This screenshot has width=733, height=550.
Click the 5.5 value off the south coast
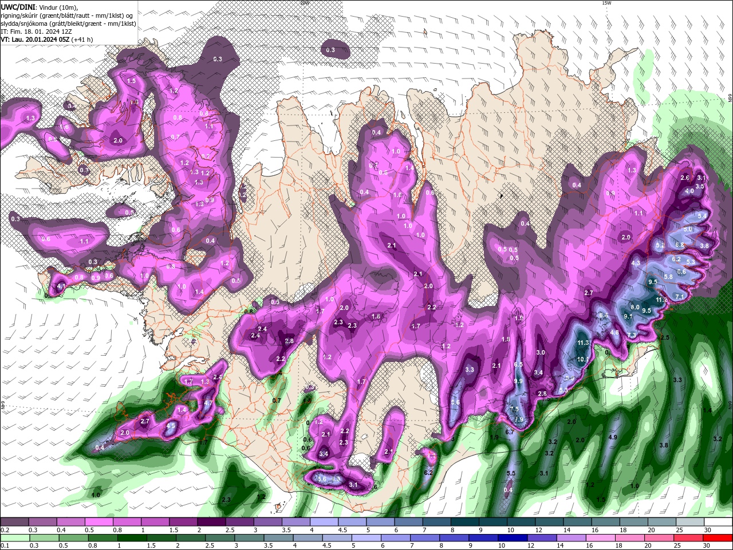pyautogui.click(x=511, y=473)
